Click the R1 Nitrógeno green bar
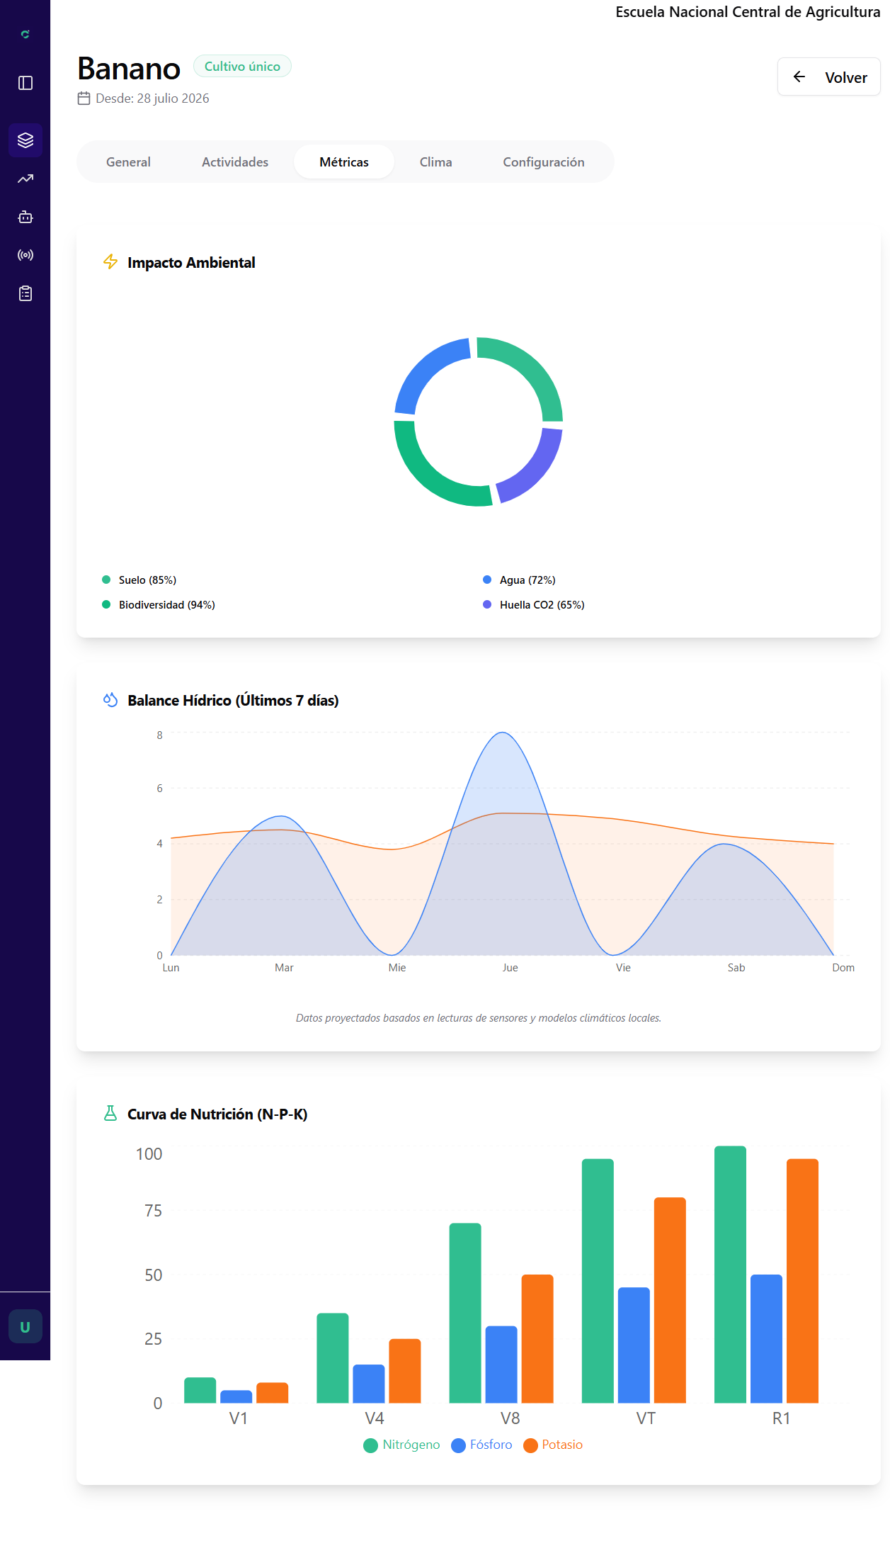 (730, 1274)
